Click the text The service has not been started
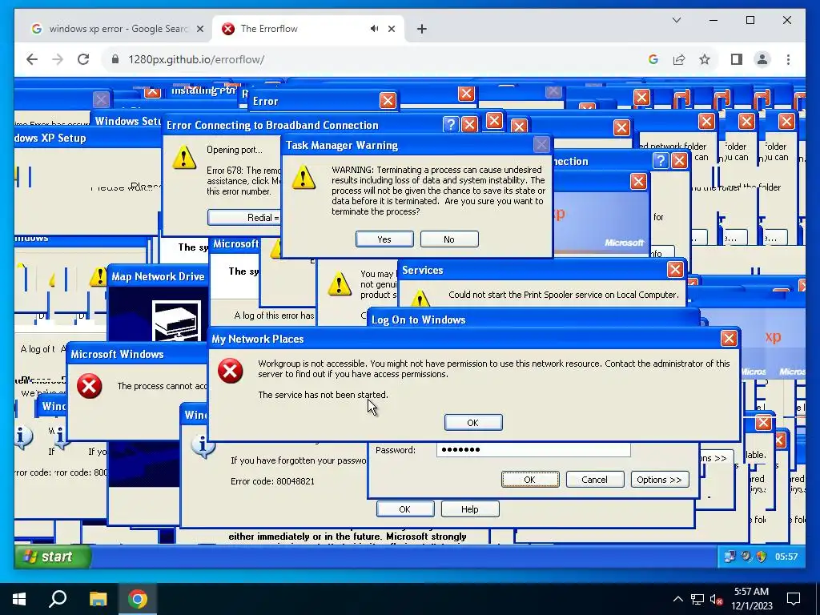This screenshot has width=820, height=615. [324, 395]
